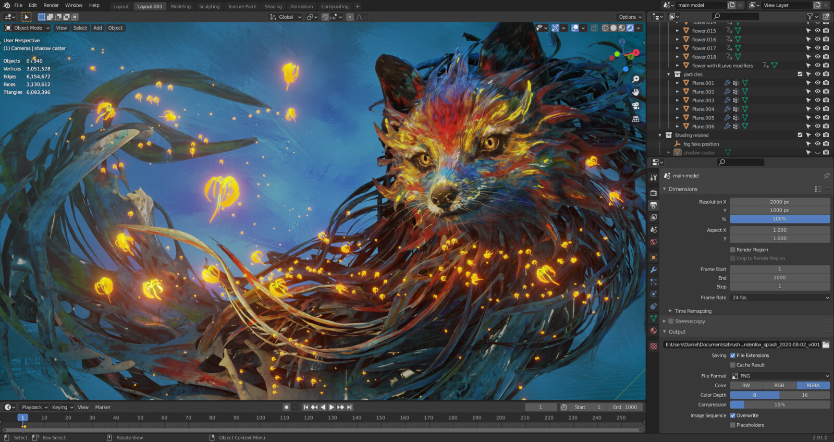Play animation forward in timeline
The image size is (834, 442).
coord(332,407)
